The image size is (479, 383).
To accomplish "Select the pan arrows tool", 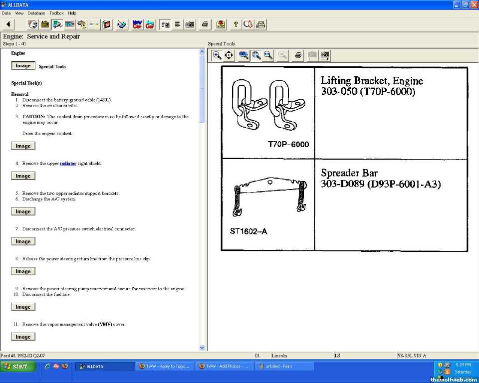I will coord(229,55).
